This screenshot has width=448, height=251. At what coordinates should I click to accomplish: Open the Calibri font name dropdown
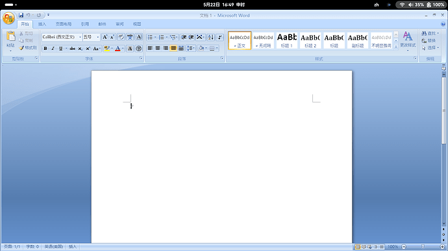pyautogui.click(x=80, y=37)
